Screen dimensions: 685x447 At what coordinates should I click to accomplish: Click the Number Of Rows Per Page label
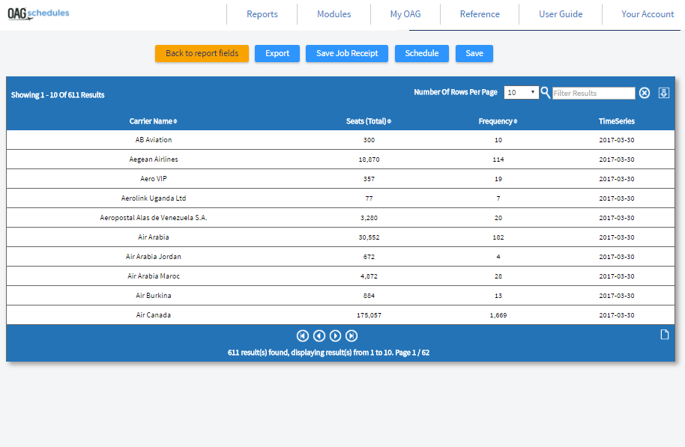click(x=456, y=92)
